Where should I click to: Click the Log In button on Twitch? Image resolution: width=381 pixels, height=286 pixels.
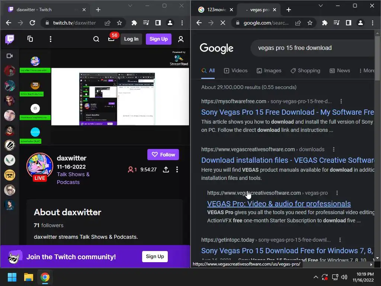coord(131,39)
